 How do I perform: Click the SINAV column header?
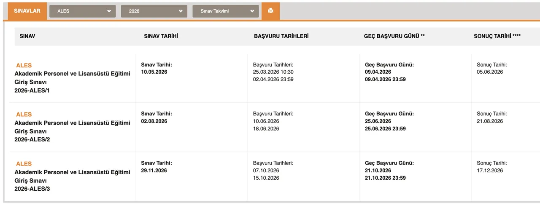(x=27, y=36)
